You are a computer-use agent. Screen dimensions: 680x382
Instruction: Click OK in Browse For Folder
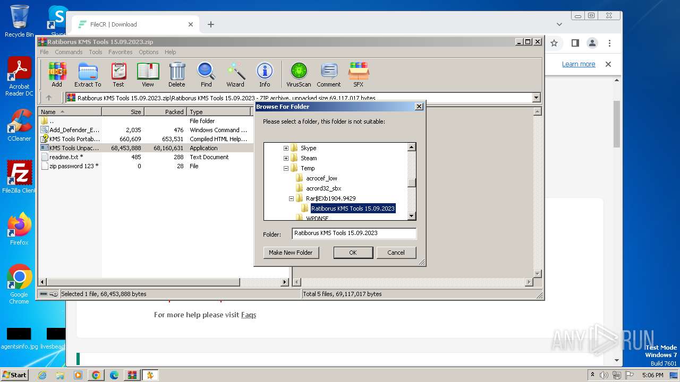[x=353, y=253]
